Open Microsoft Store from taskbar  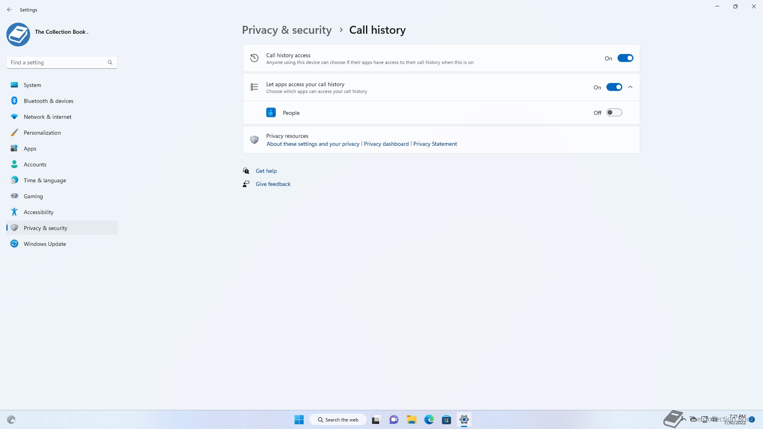coord(446,419)
